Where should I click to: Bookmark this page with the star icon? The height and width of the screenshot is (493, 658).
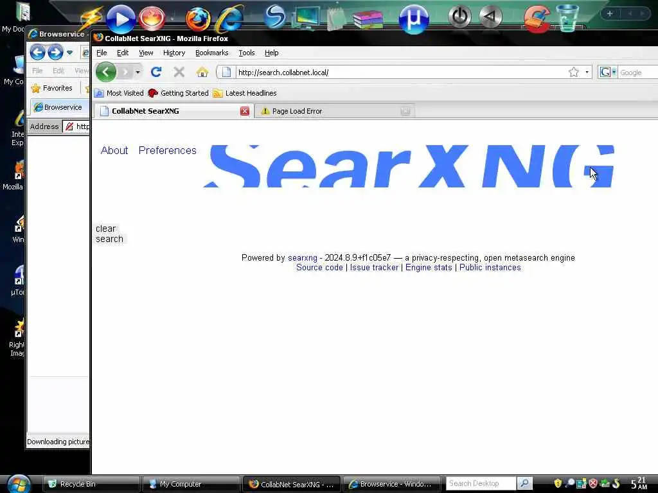point(574,72)
